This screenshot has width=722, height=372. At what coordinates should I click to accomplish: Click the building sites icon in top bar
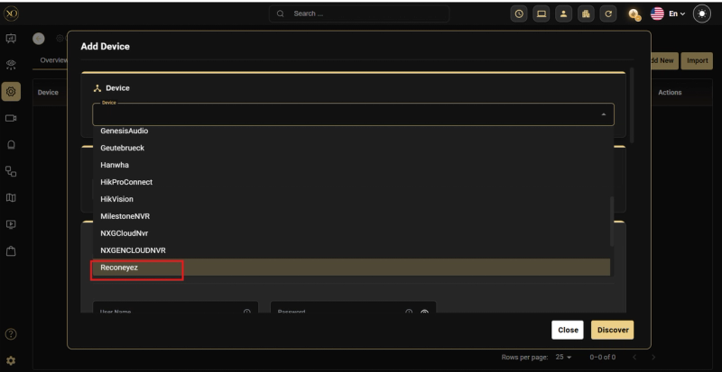click(x=586, y=14)
